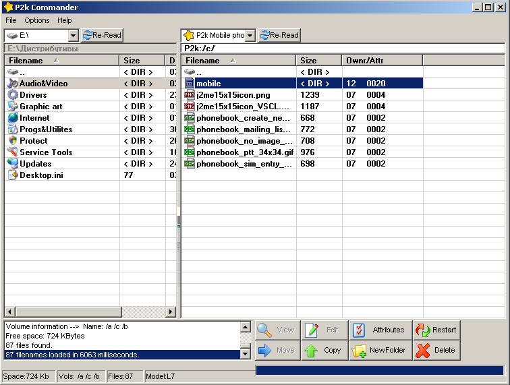Viewport: 510px width, 385px height.
Task: Click the Protect shield icon
Action: coord(13,140)
